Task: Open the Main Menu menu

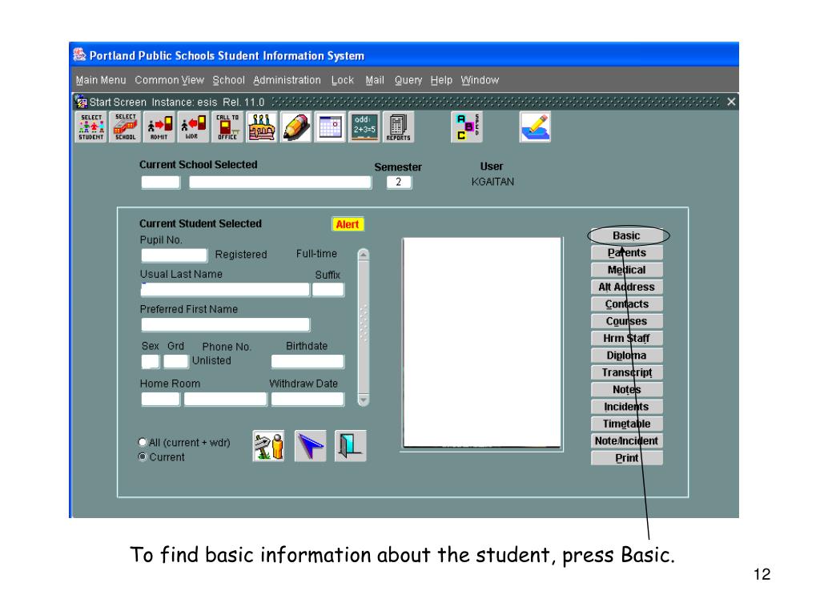Action: pos(101,80)
